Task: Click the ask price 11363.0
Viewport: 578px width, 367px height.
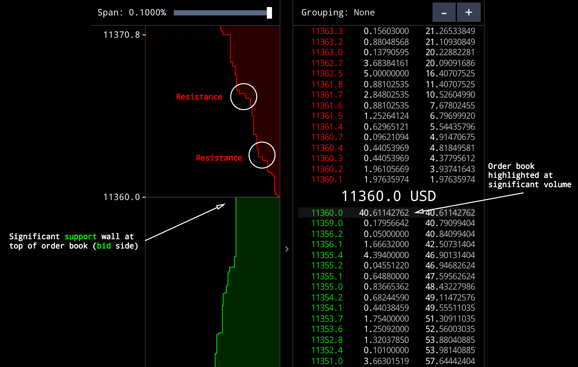Action: point(327,52)
